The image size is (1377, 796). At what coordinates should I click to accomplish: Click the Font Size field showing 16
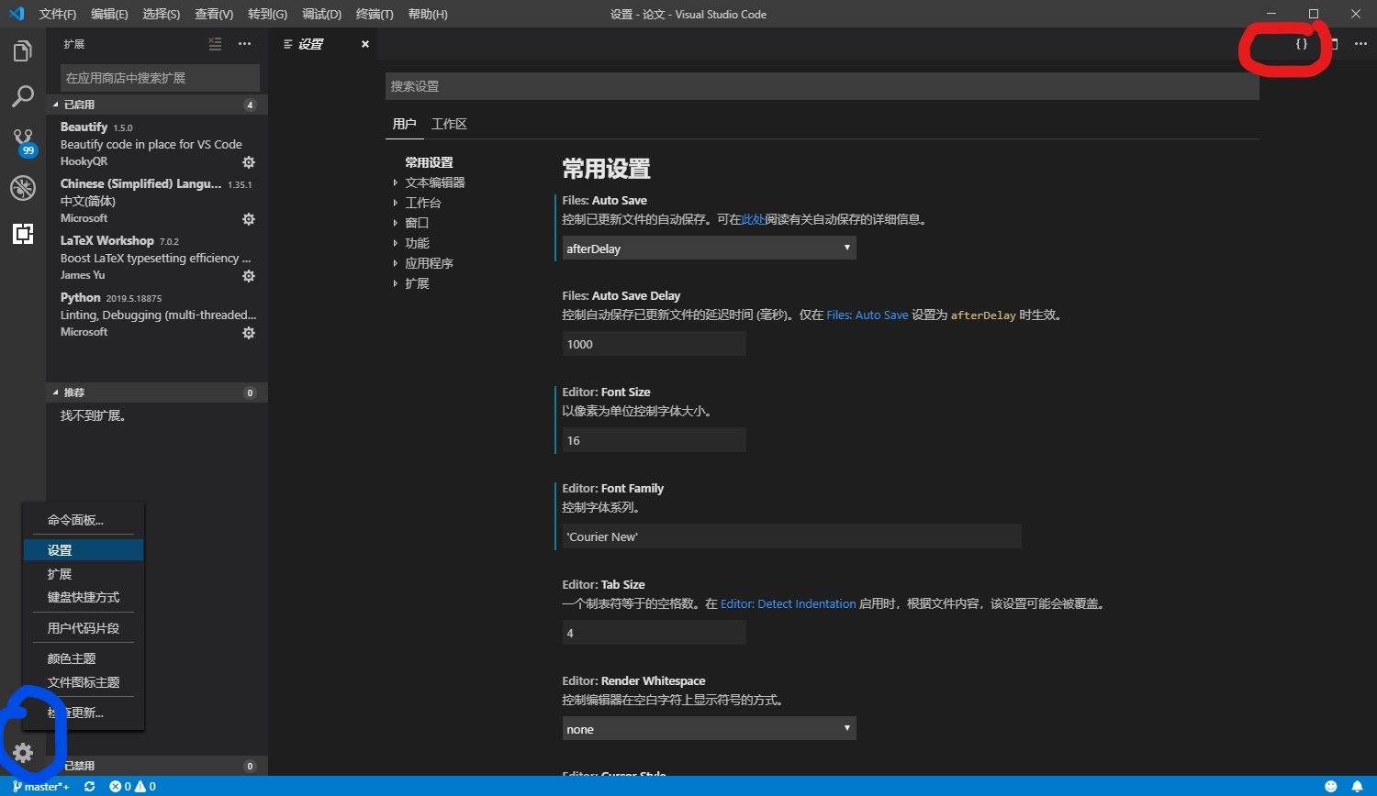pos(654,440)
